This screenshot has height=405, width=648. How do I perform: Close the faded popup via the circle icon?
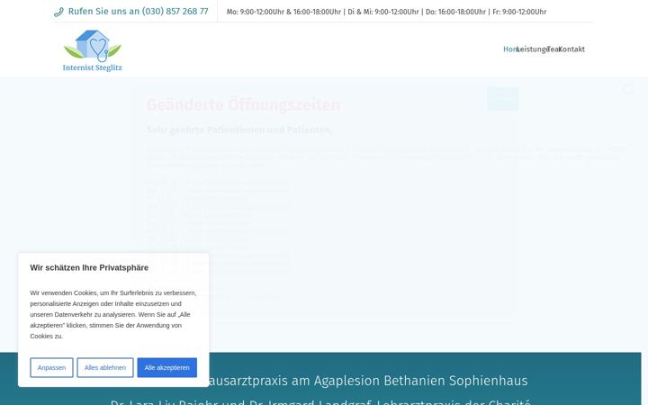[628, 89]
